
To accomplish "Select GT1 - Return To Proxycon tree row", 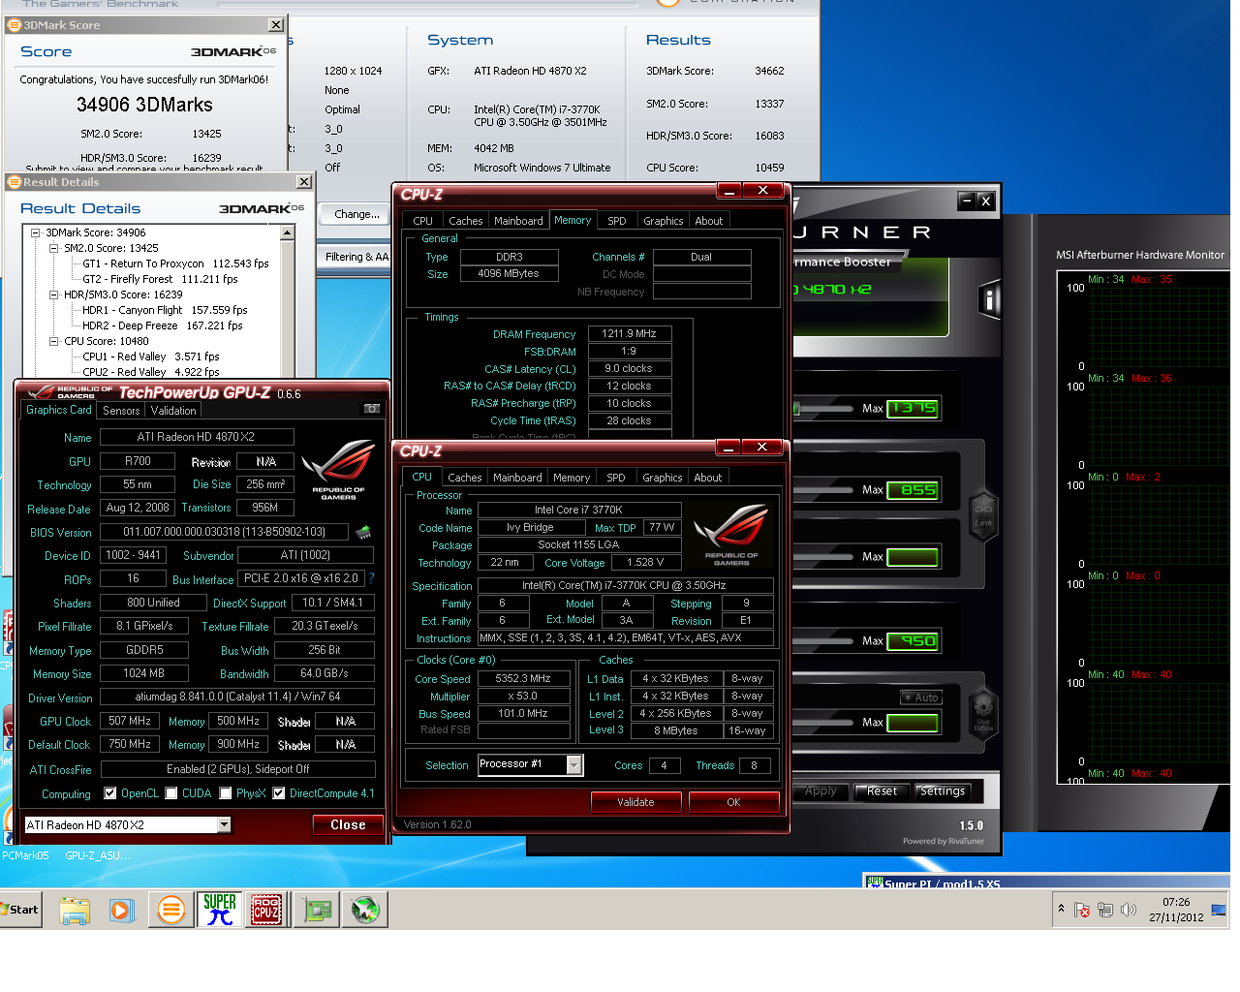I will coord(175,263).
